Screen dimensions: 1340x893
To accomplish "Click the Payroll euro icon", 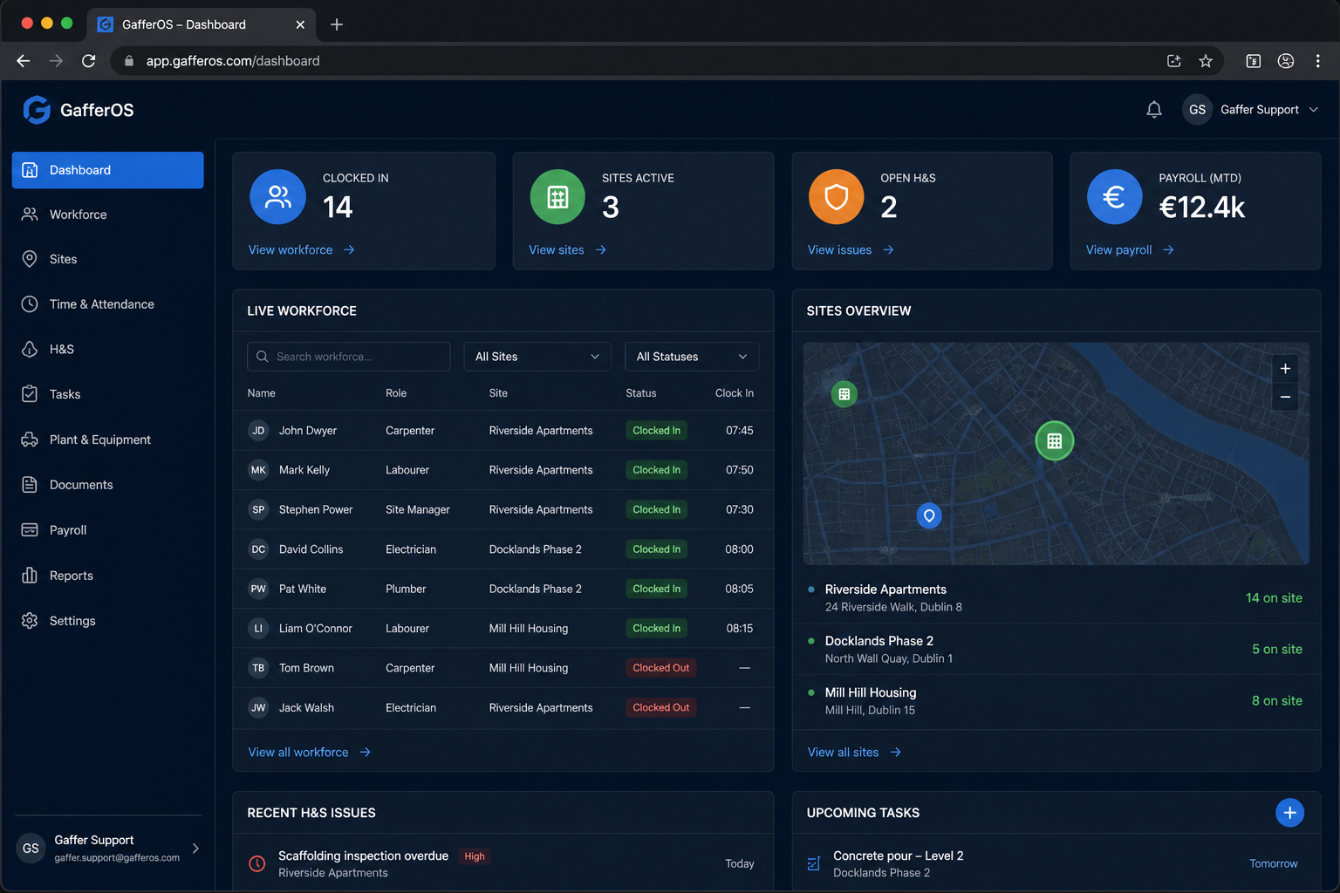I will tap(1114, 197).
